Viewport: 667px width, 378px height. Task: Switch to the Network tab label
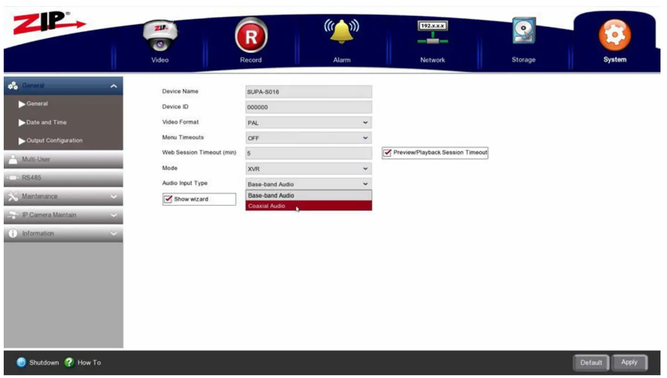(433, 60)
